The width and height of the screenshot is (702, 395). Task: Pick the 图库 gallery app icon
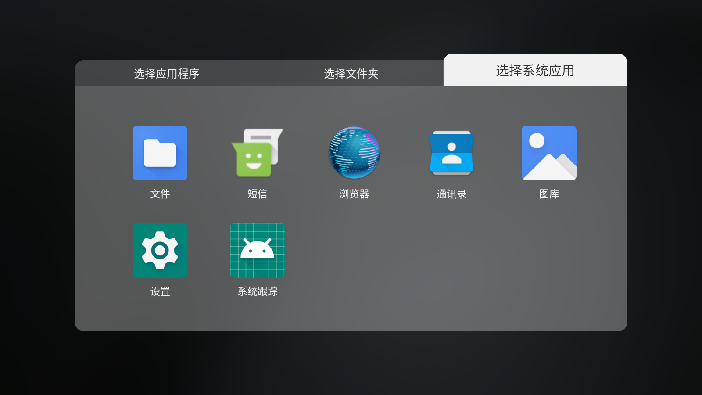(x=549, y=153)
